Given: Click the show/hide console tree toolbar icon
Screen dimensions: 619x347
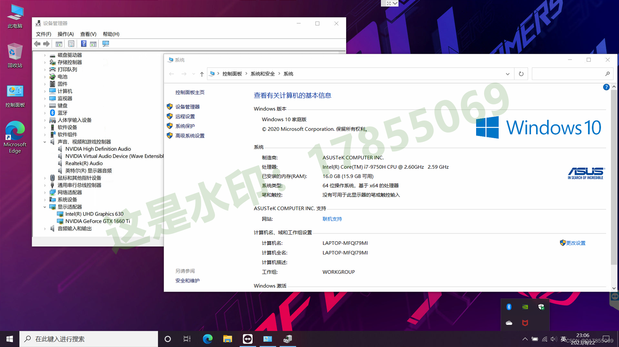Looking at the screenshot, I should click(59, 44).
